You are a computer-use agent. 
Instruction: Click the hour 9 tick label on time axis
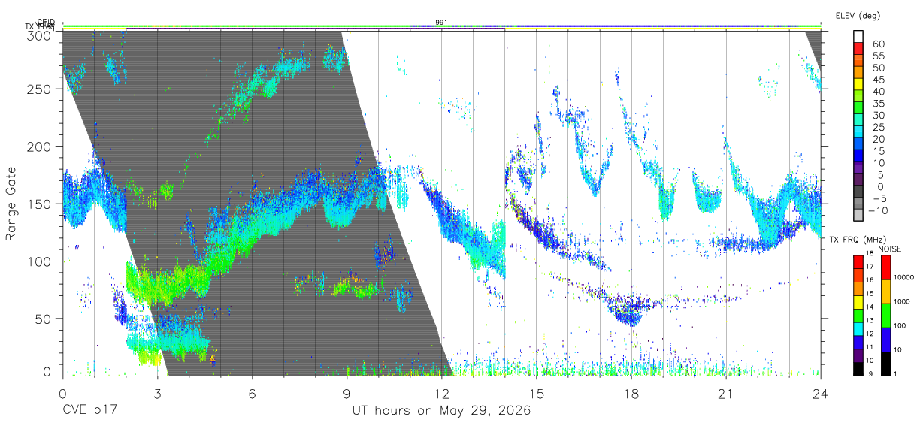pyautogui.click(x=347, y=393)
